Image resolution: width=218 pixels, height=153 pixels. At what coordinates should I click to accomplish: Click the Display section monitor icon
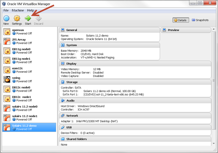click(x=63, y=63)
